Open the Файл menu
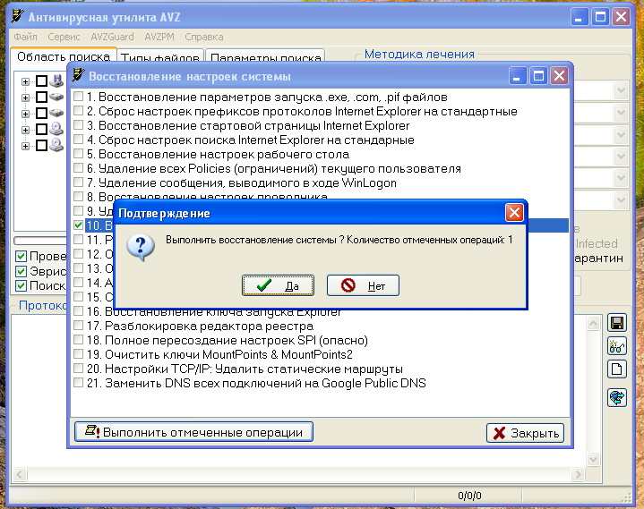Screen dimensions: 644x509 (25, 37)
